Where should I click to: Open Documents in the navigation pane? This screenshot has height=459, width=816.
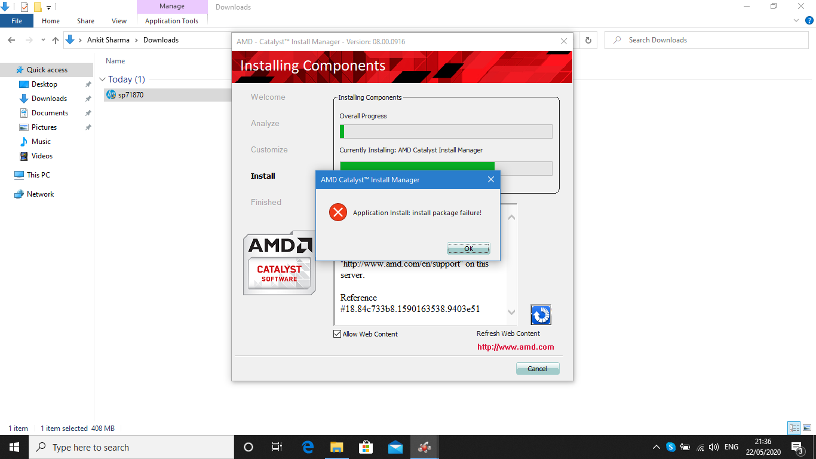point(50,113)
